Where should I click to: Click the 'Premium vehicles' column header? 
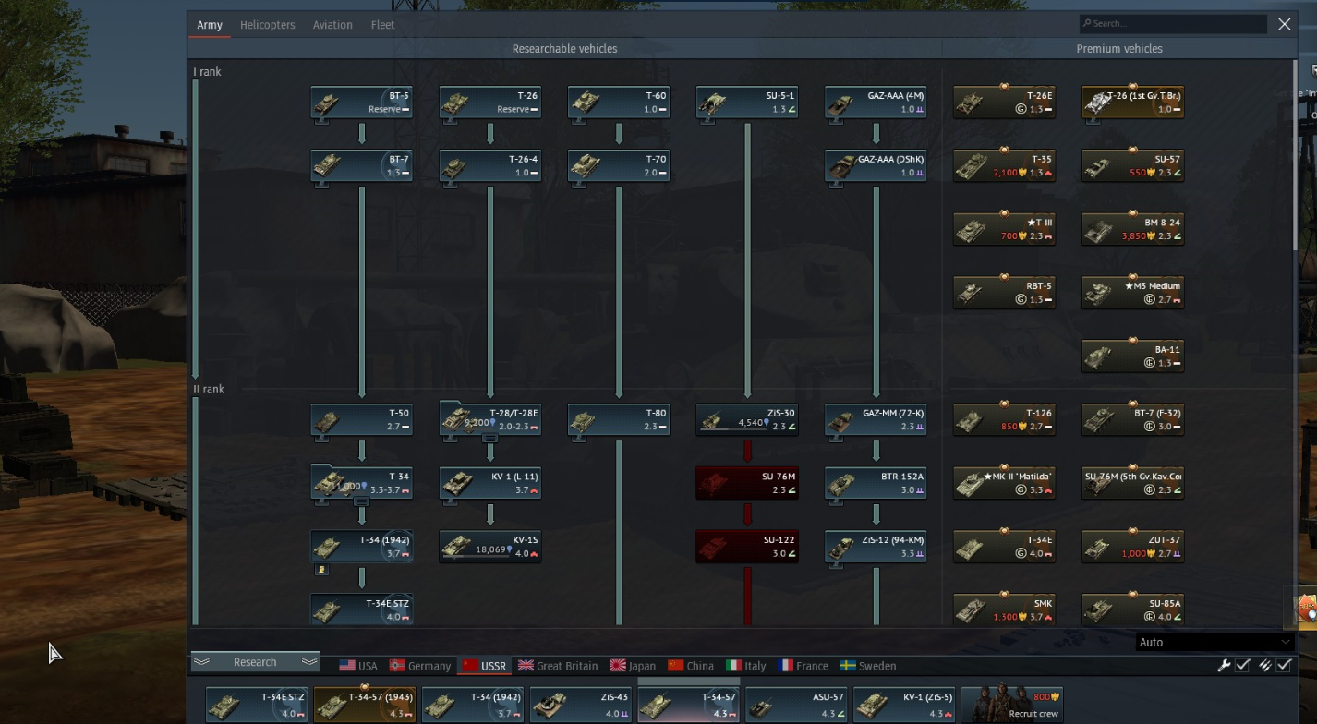(x=1118, y=49)
